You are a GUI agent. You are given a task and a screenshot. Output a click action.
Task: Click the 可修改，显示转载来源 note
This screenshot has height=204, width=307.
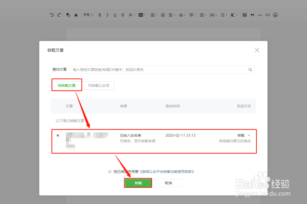click(x=138, y=141)
